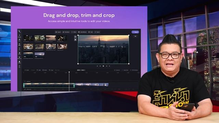Fast-forward the preview playback

coord(106,66)
